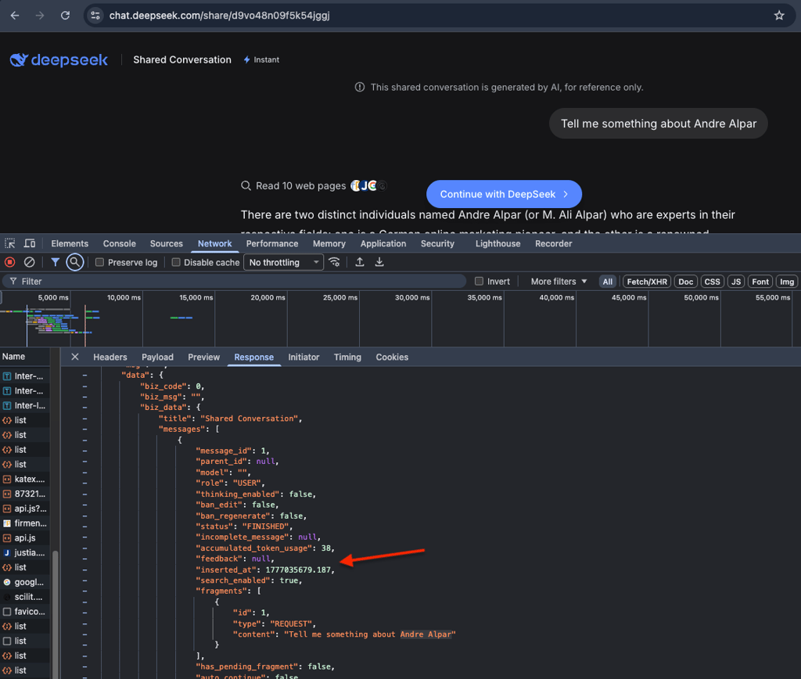This screenshot has height=679, width=801.
Task: Open the No throttling dropdown
Action: pos(283,262)
